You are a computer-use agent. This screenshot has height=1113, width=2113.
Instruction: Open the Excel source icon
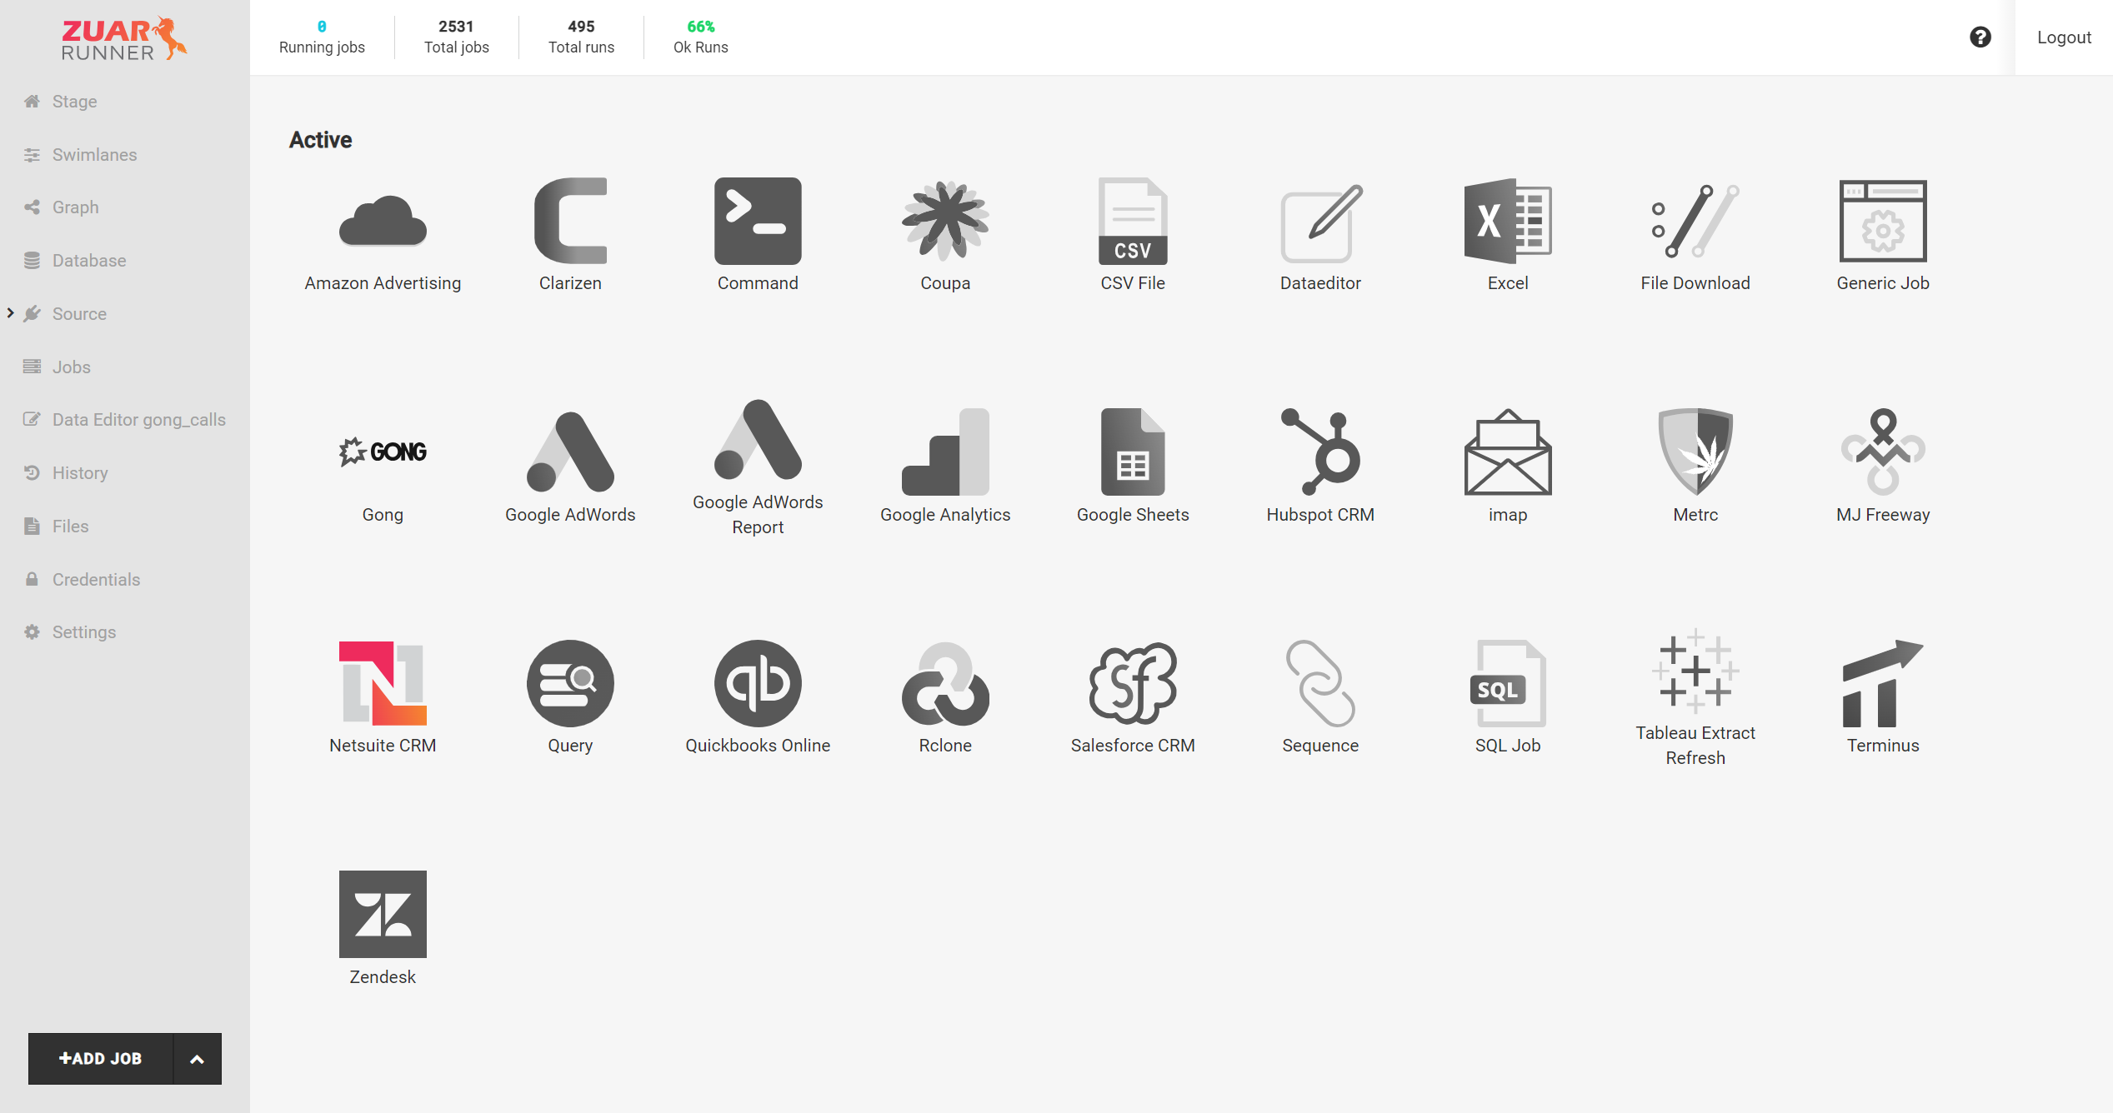tap(1507, 222)
